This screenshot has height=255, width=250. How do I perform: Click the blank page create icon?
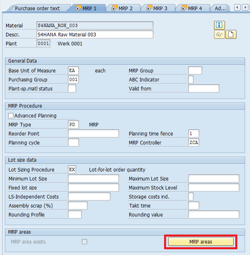coord(231,34)
